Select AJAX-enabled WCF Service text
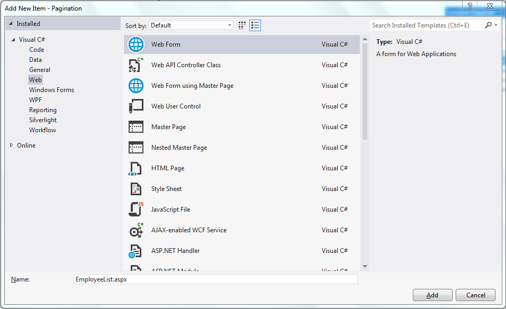 click(x=189, y=230)
